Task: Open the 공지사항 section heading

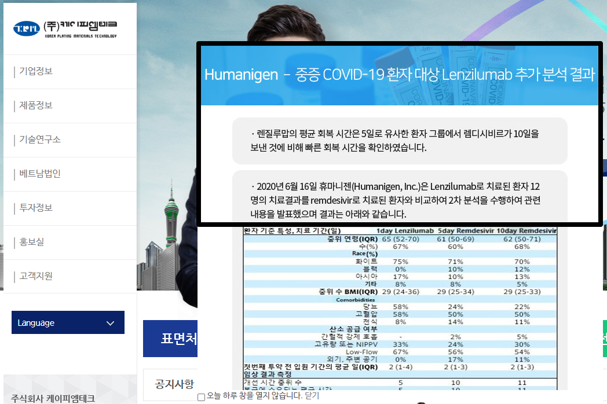Action: click(174, 384)
